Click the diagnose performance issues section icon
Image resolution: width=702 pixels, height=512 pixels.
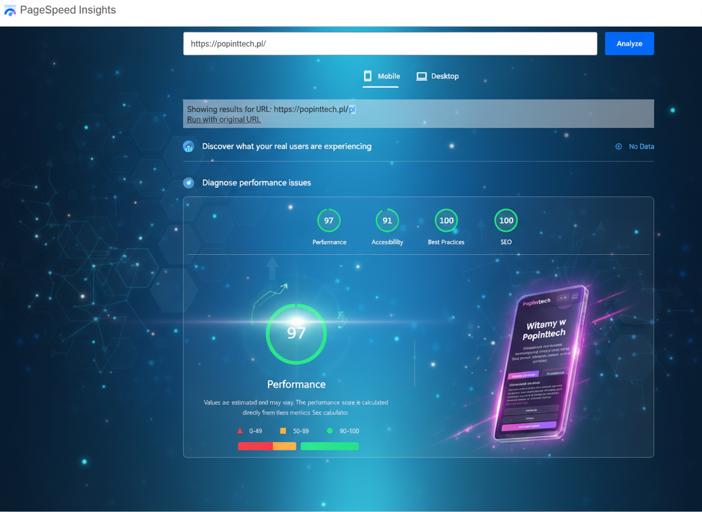[x=189, y=183]
